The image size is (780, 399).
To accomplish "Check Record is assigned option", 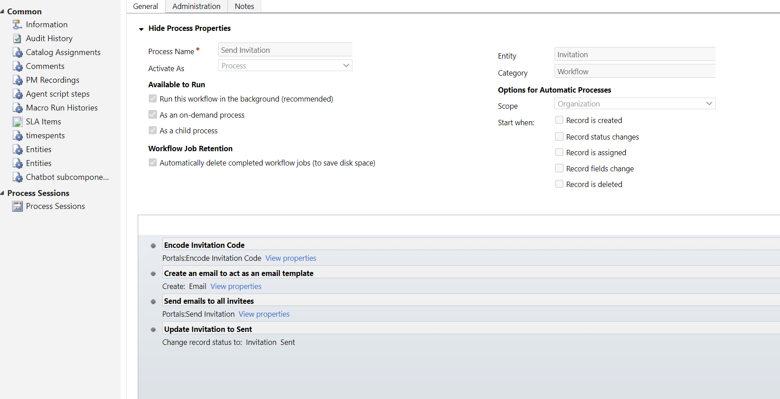I will coord(559,152).
